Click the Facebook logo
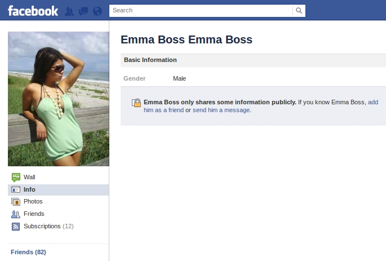The image size is (386, 261). pyautogui.click(x=33, y=11)
